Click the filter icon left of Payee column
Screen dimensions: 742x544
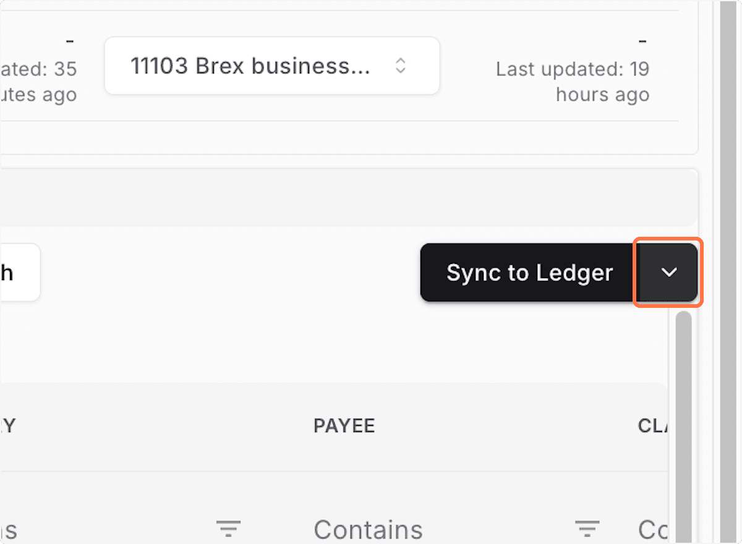pos(228,529)
